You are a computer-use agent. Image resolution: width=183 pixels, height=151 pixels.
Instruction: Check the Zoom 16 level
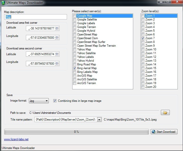tap(143, 72)
